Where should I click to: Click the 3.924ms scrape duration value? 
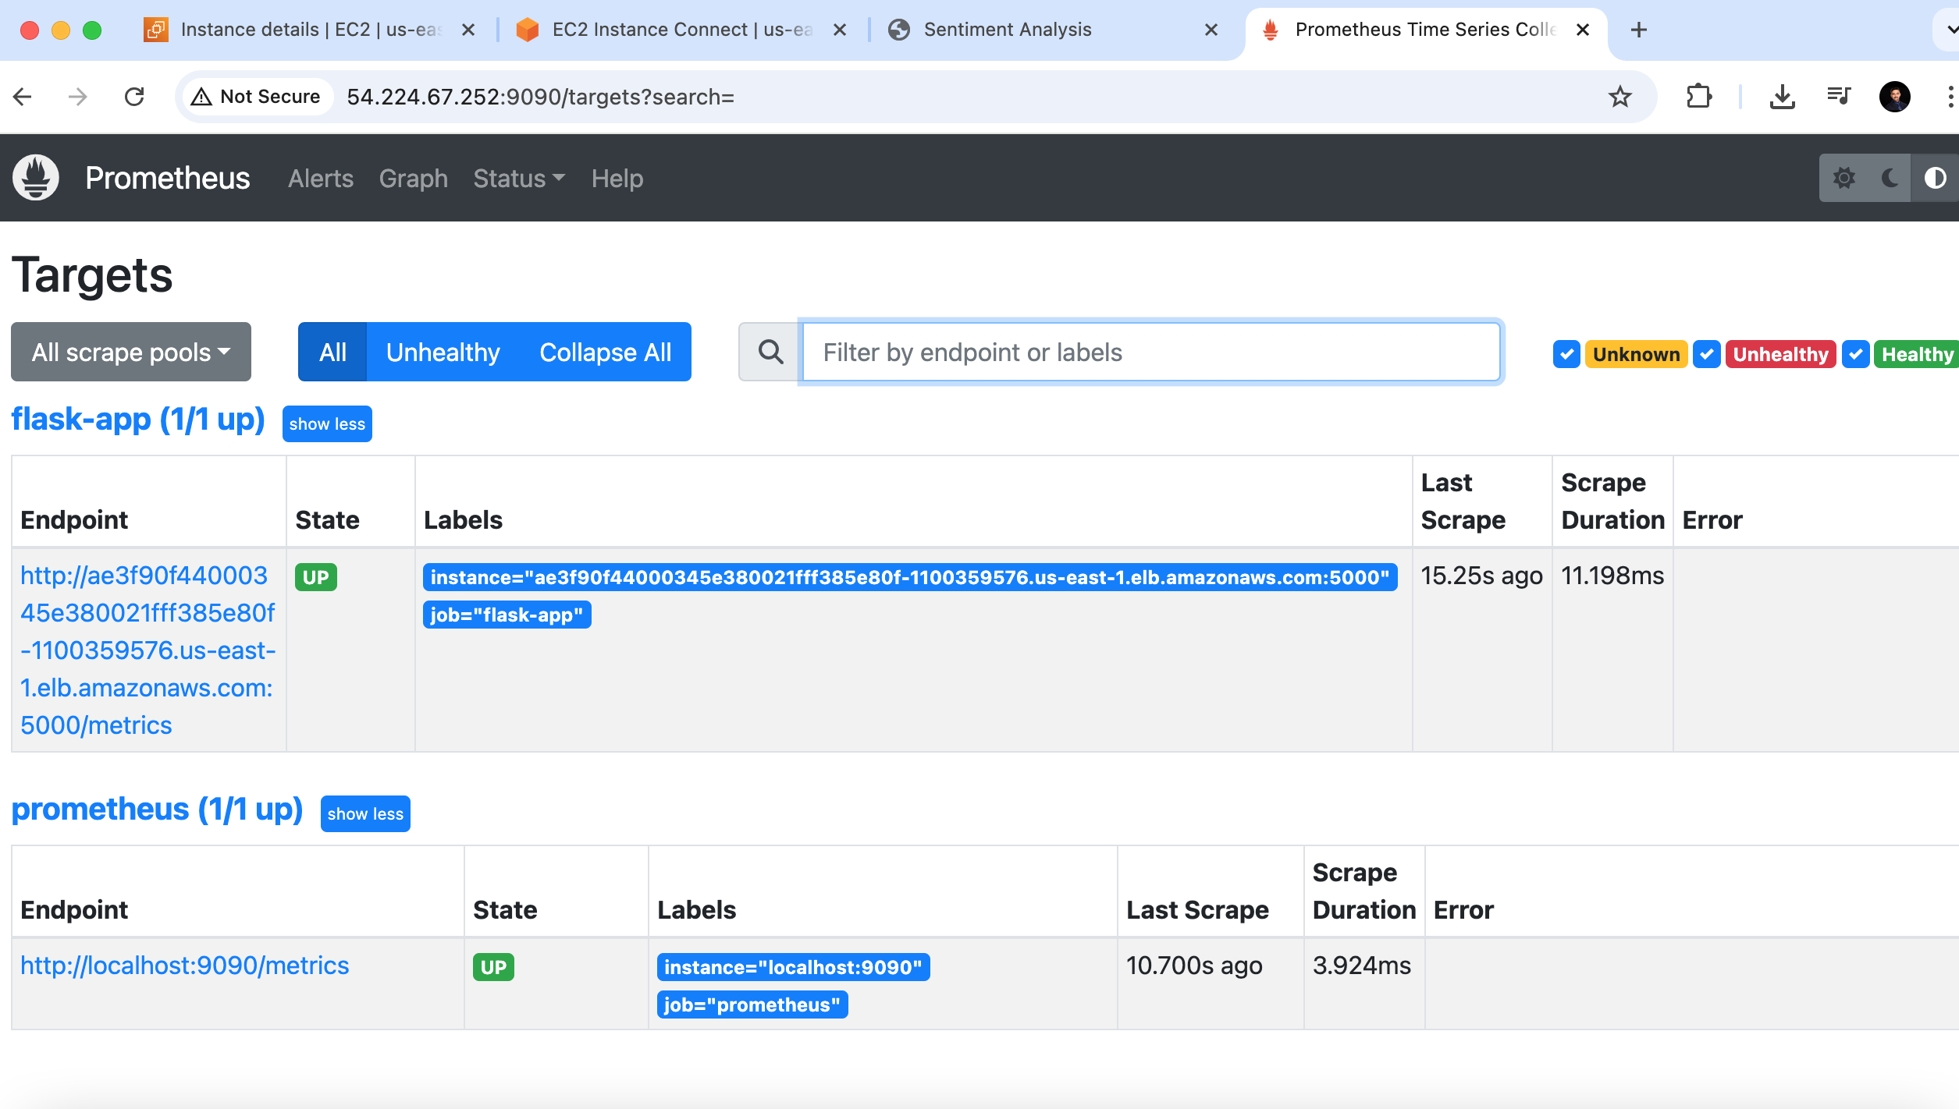click(1362, 966)
